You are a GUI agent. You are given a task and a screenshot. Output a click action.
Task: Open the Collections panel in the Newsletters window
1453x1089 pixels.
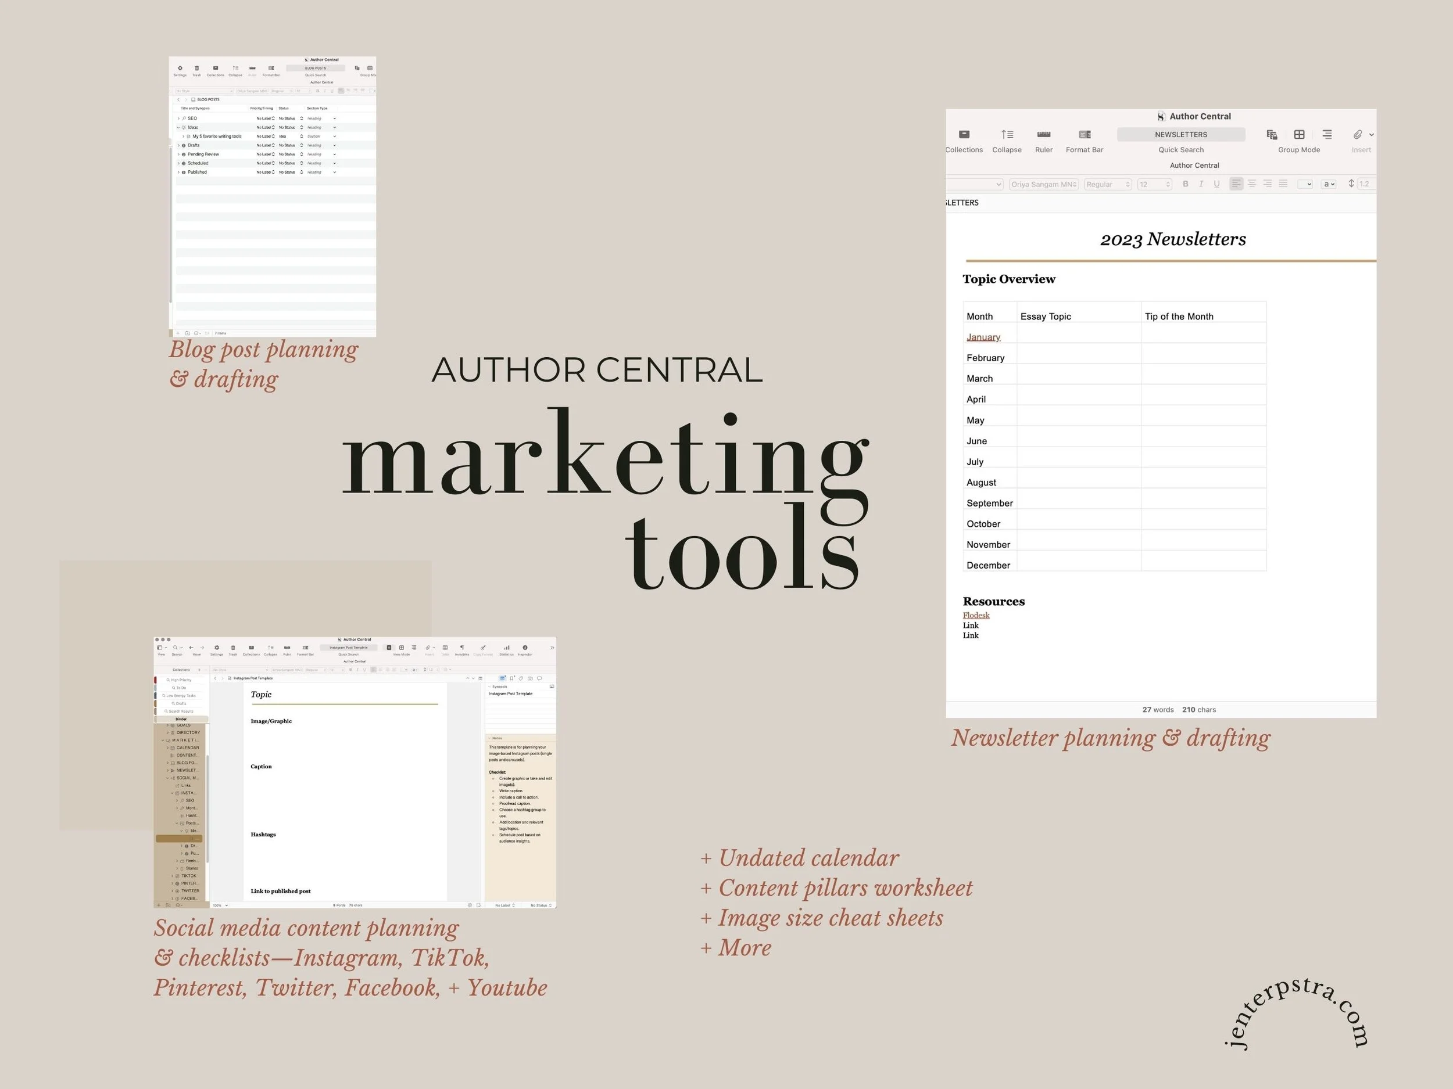pos(964,134)
